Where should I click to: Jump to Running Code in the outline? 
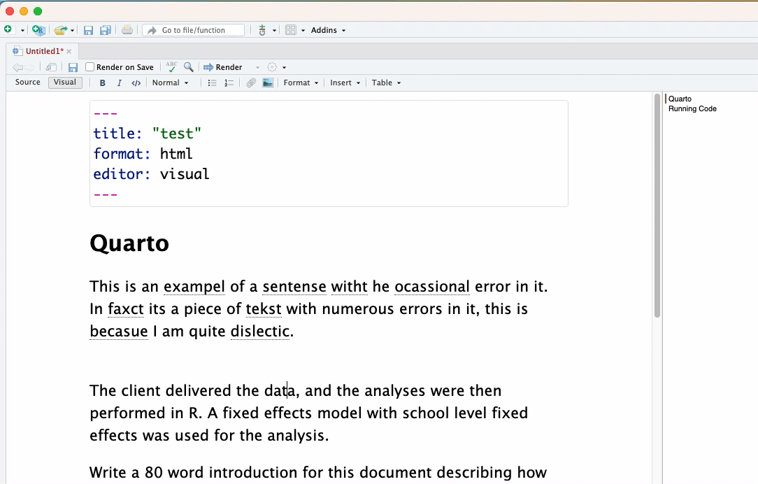pyautogui.click(x=692, y=109)
